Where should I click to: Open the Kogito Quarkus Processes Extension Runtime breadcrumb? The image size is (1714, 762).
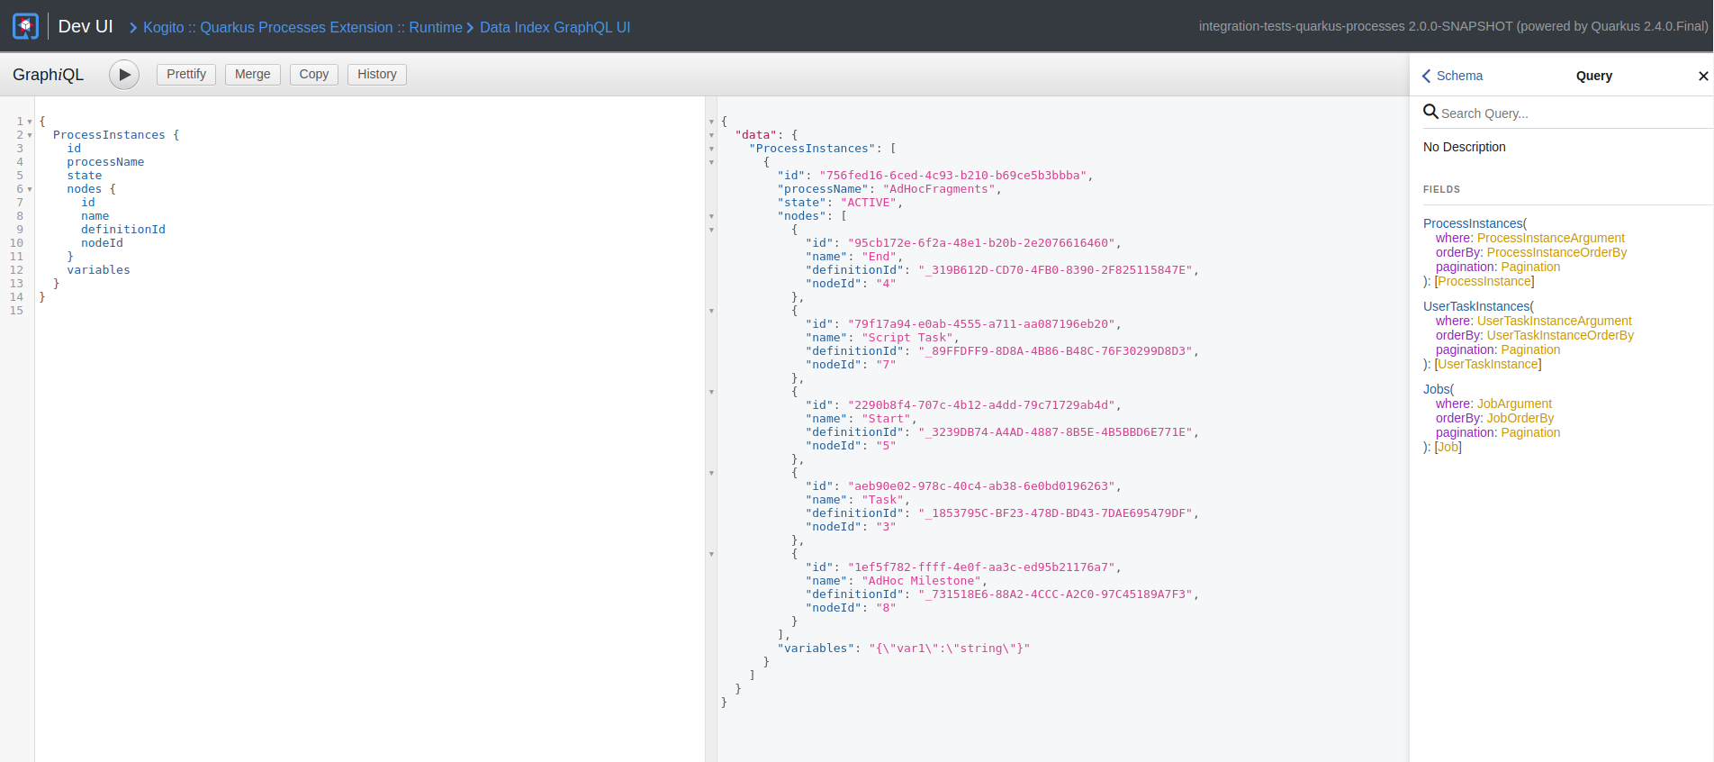[302, 27]
